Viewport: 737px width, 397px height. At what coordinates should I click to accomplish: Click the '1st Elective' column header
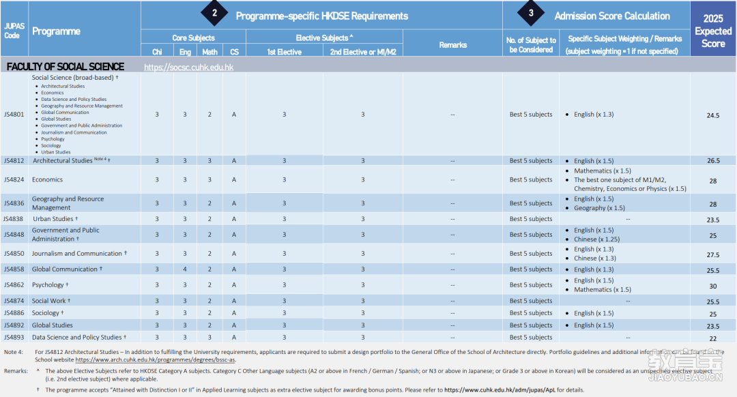pyautogui.click(x=285, y=52)
